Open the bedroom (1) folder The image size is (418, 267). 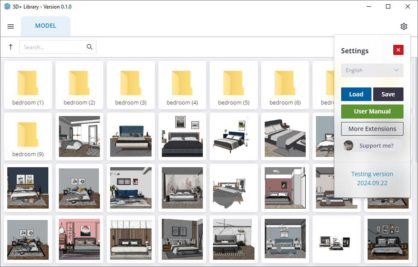pos(28,84)
